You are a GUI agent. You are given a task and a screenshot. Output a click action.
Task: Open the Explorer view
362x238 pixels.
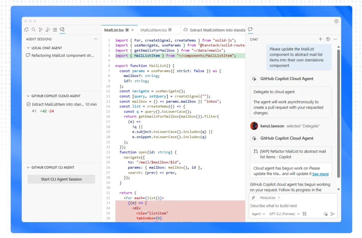(26, 30)
